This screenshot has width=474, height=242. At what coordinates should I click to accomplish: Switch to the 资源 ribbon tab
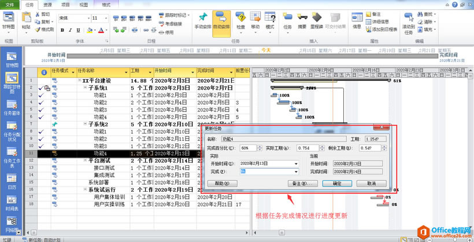tap(47, 4)
